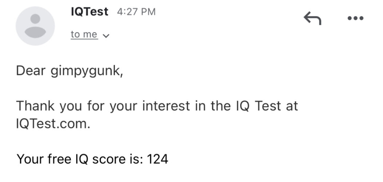Click the underlined "to me" recipient text
Viewport: 383px width, 182px height.
click(x=84, y=35)
